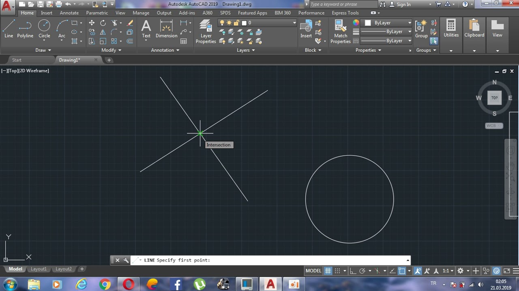Select the Polyline tool

(25, 29)
